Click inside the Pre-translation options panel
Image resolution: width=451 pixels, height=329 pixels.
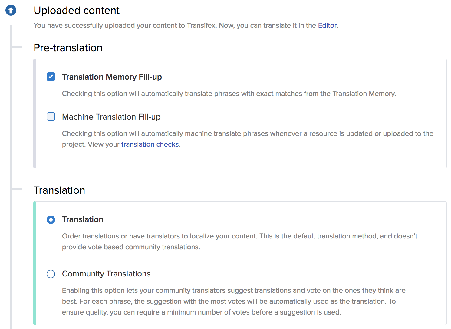tap(242, 160)
